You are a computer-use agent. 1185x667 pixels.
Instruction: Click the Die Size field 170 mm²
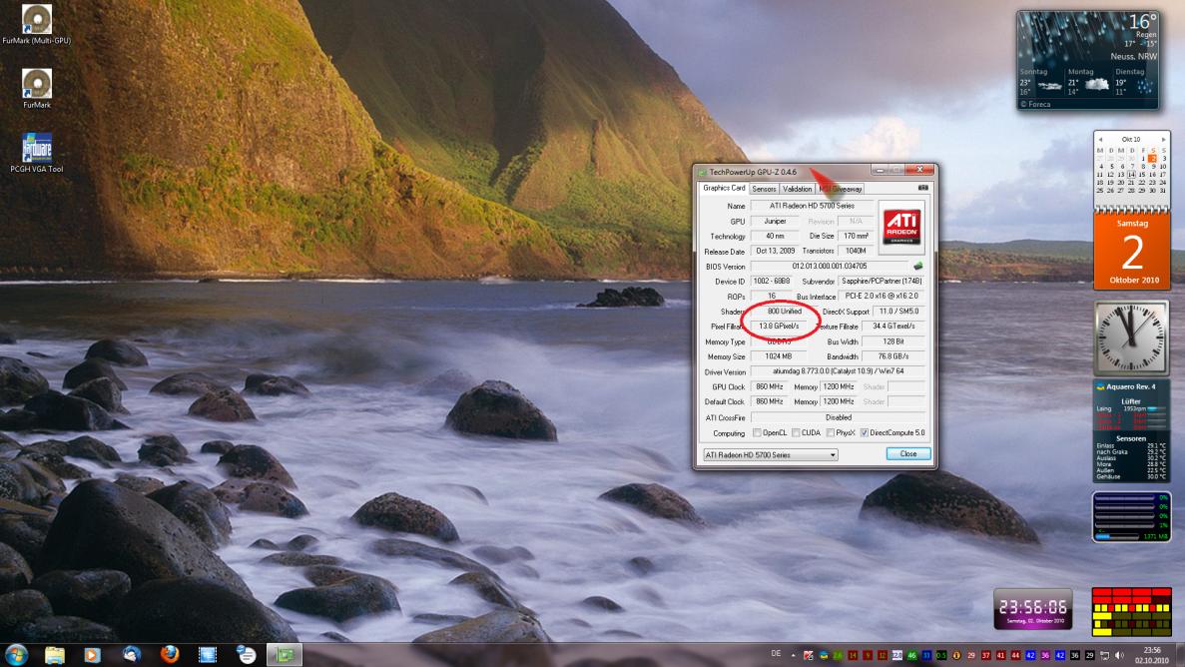click(x=856, y=236)
